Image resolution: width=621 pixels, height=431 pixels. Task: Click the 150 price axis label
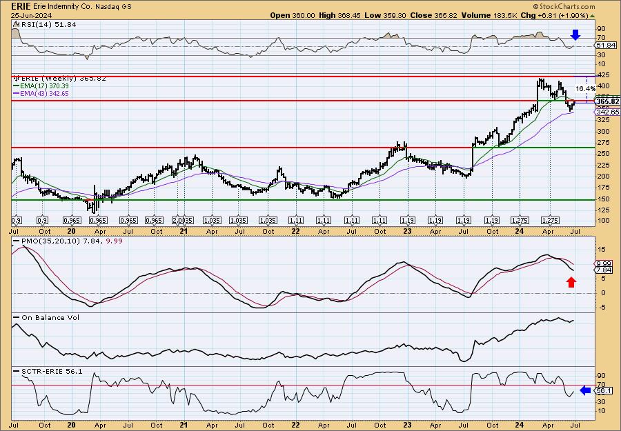click(x=603, y=199)
